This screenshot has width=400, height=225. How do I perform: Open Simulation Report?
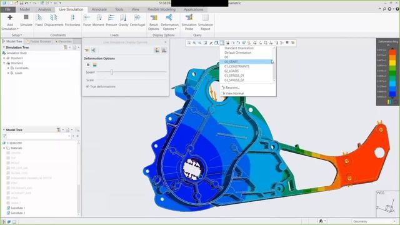(206, 22)
